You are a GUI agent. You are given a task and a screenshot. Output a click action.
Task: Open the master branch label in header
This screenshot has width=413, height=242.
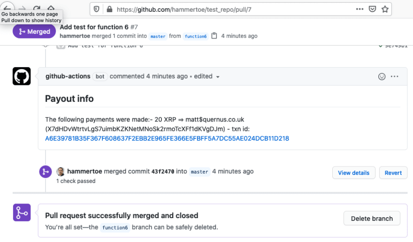pyautogui.click(x=158, y=36)
